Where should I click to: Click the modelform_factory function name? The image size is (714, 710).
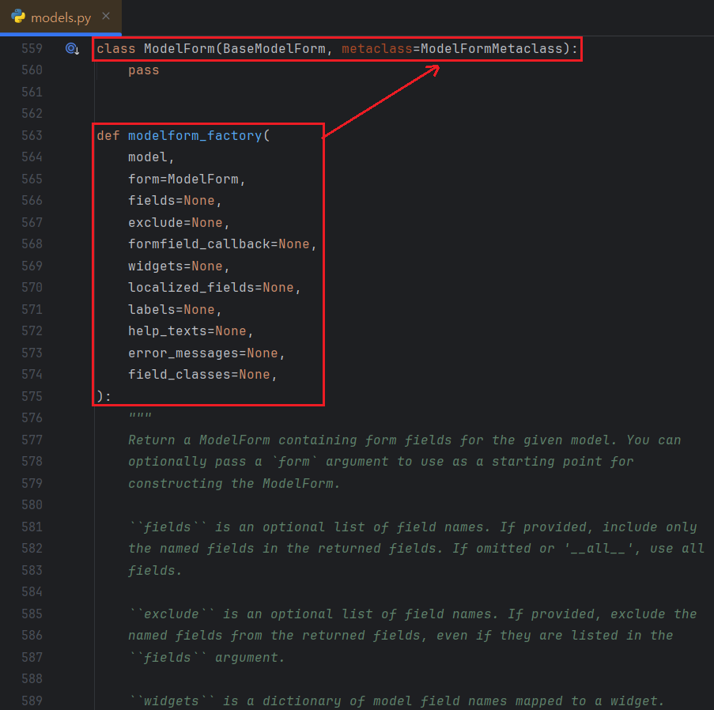coord(195,136)
